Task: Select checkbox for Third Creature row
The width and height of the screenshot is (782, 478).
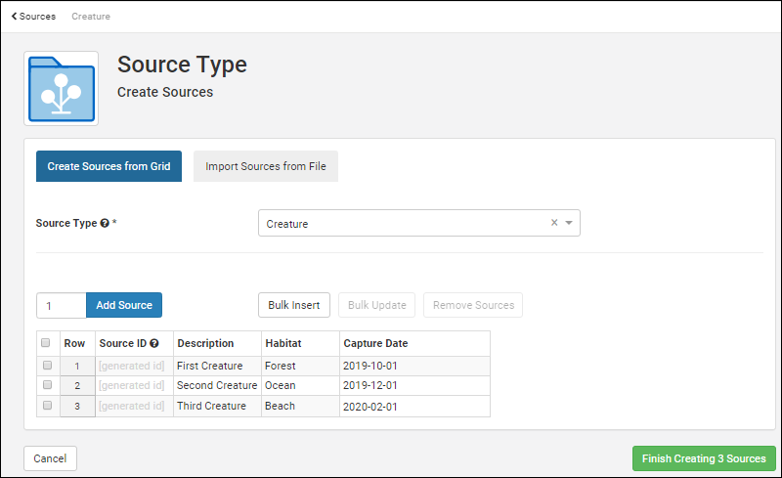Action: click(x=46, y=406)
